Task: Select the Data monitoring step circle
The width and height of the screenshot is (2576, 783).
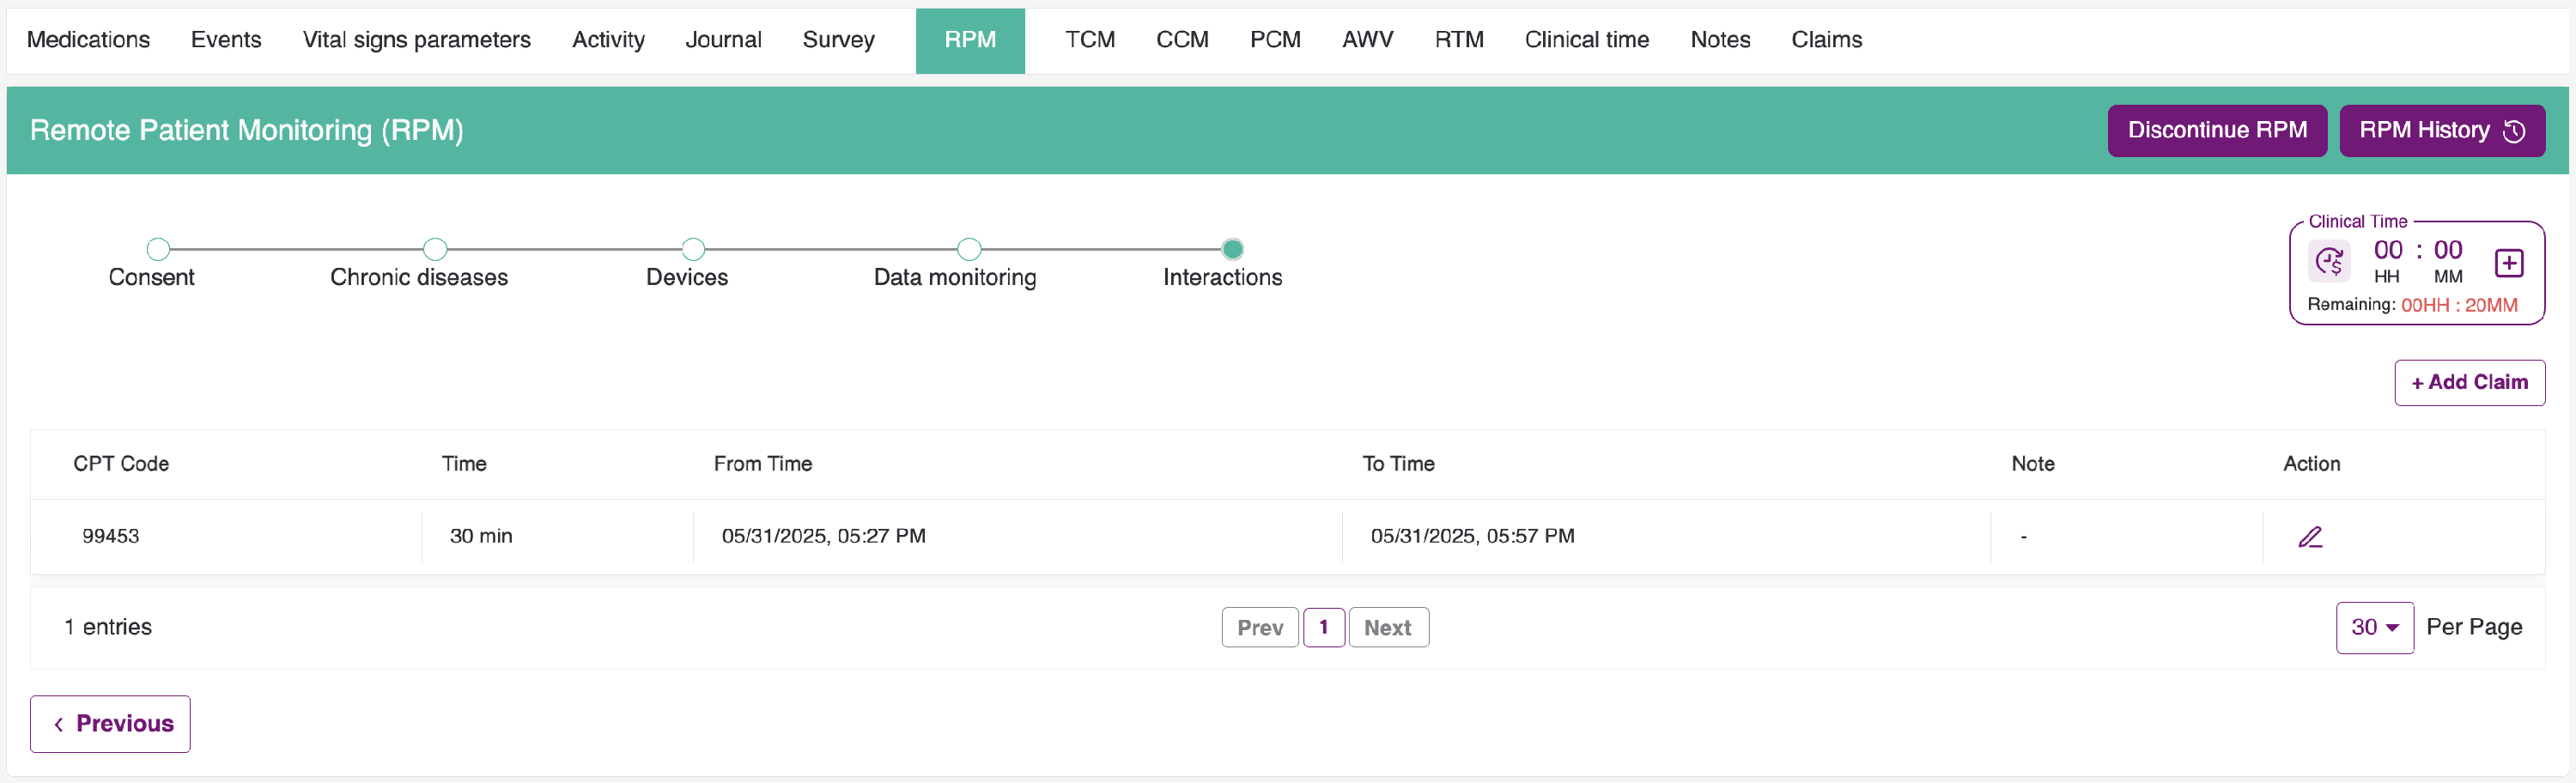Action: click(969, 249)
